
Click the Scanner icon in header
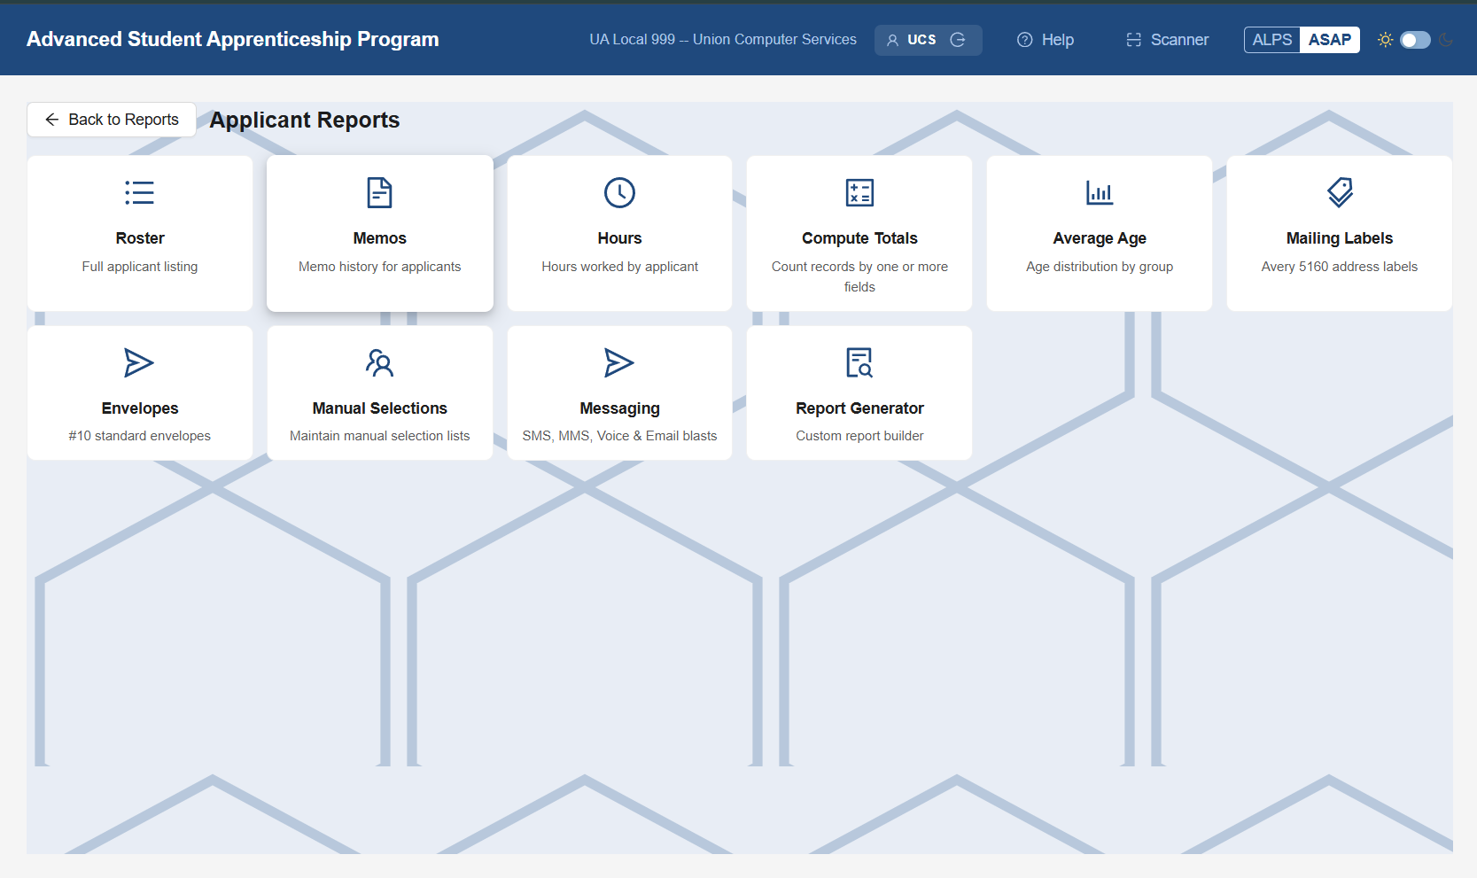[x=1134, y=40]
